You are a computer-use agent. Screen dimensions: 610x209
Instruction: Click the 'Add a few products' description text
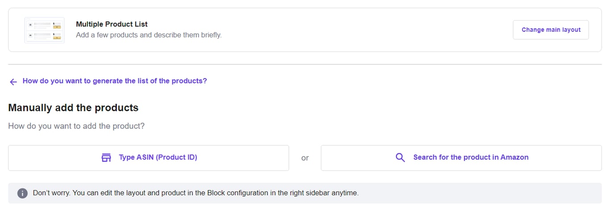tap(148, 35)
